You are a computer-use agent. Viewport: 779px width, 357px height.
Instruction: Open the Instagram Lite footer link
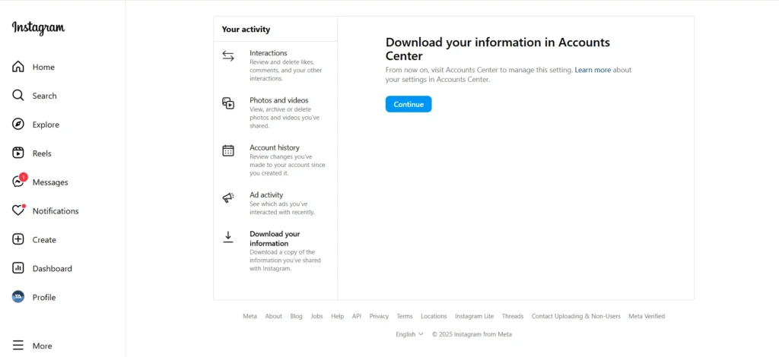point(475,316)
